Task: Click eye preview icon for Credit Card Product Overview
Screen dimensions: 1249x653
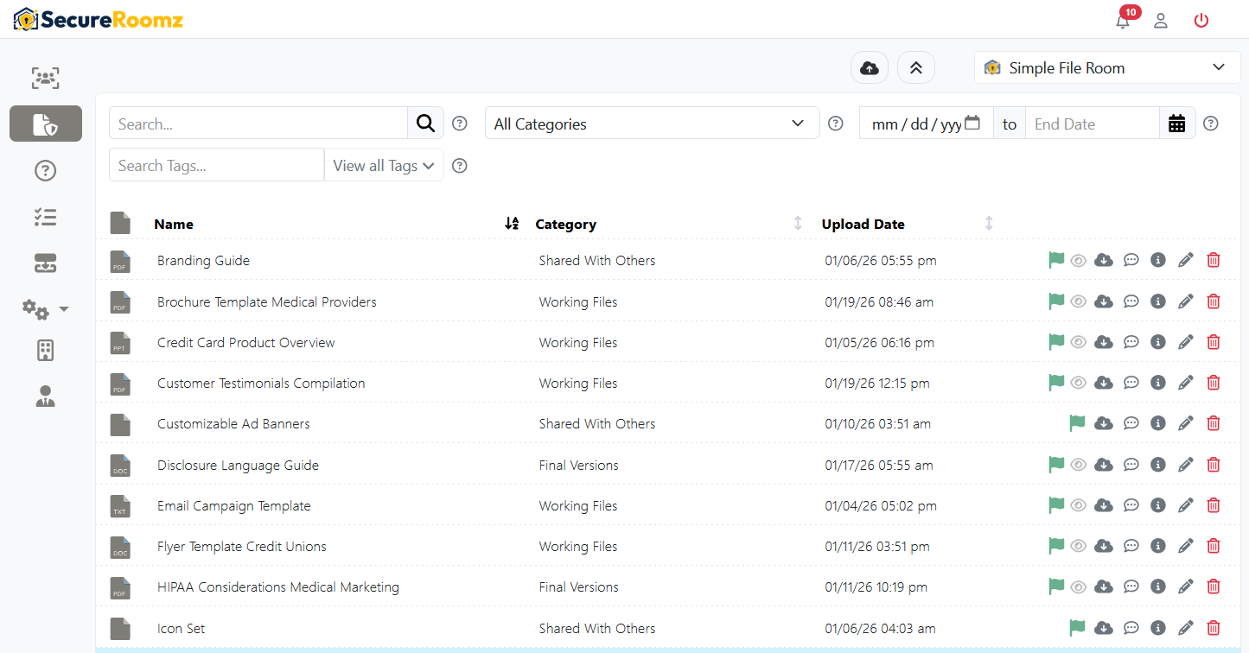Action: coord(1078,342)
